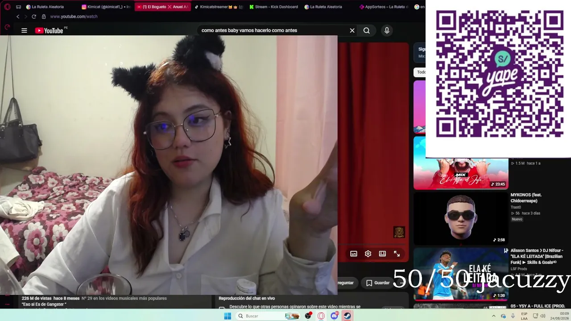Open the video player settings gear

click(368, 254)
